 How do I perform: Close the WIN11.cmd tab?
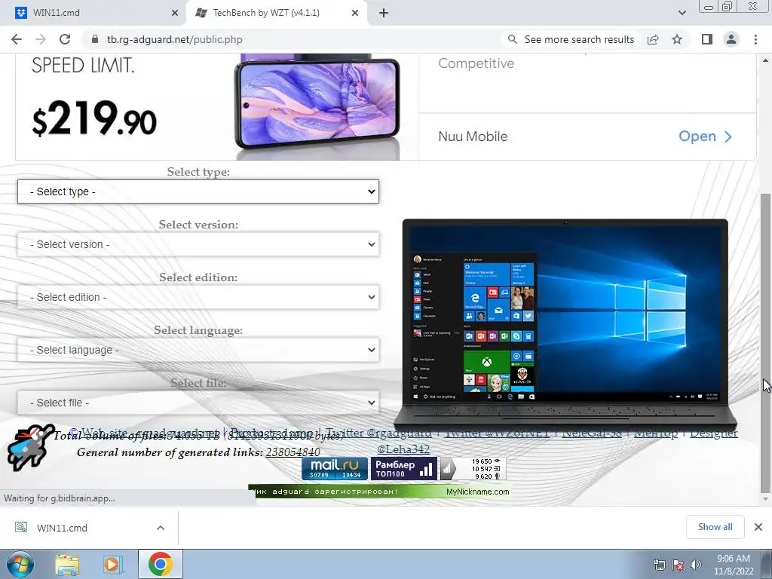click(174, 13)
